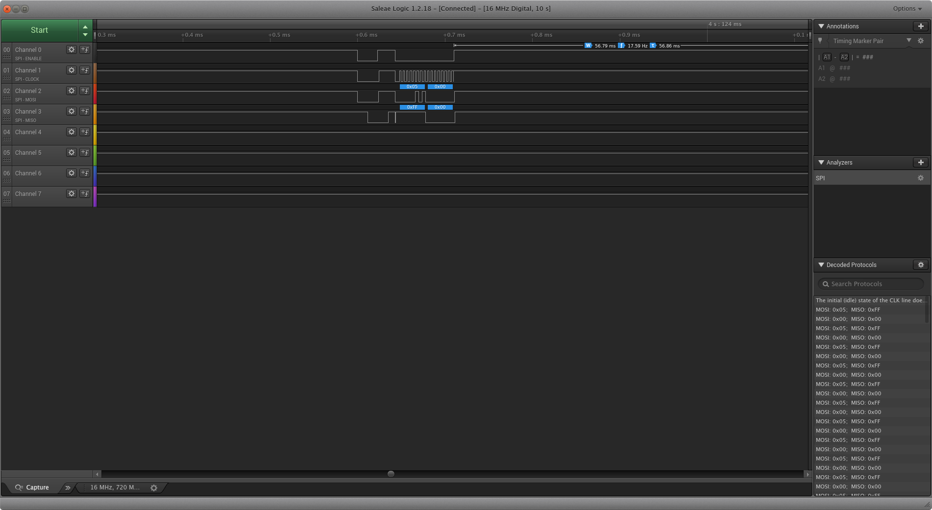
Task: Click the Channel 2 SPI - MOSI label
Action: tap(25, 99)
